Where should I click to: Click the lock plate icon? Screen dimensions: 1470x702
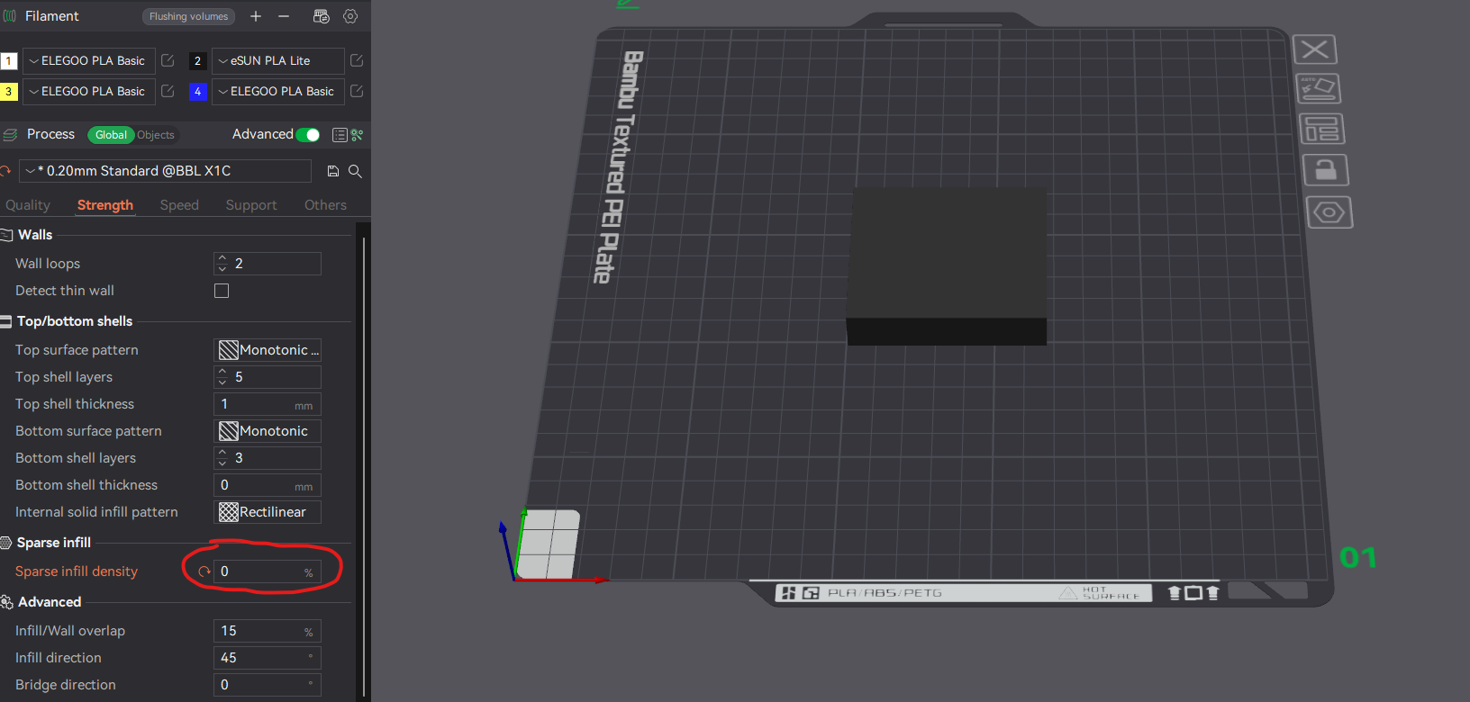pos(1325,170)
